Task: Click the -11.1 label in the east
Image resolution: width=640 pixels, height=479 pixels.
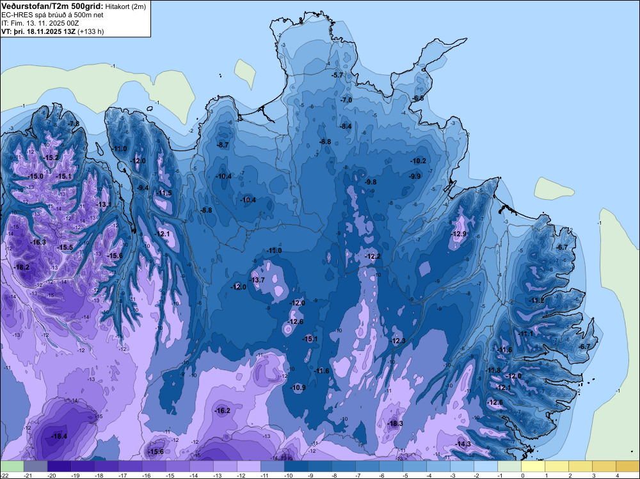Action: (525, 334)
